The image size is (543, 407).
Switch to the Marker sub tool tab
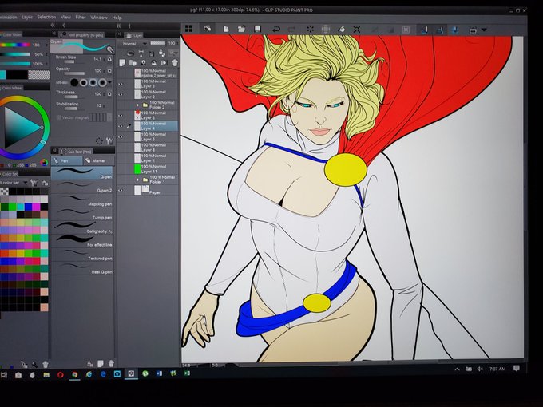click(98, 160)
